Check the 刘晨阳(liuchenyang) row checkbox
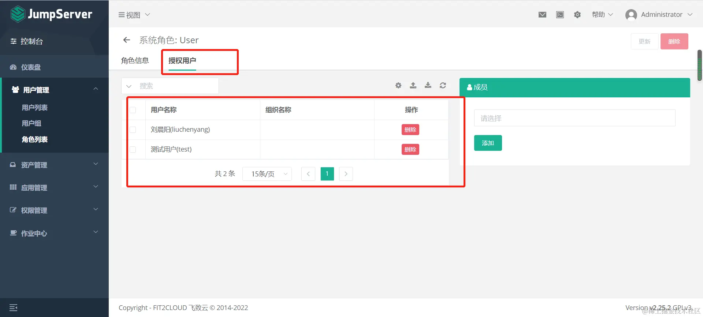Image resolution: width=703 pixels, height=317 pixels. tap(133, 130)
